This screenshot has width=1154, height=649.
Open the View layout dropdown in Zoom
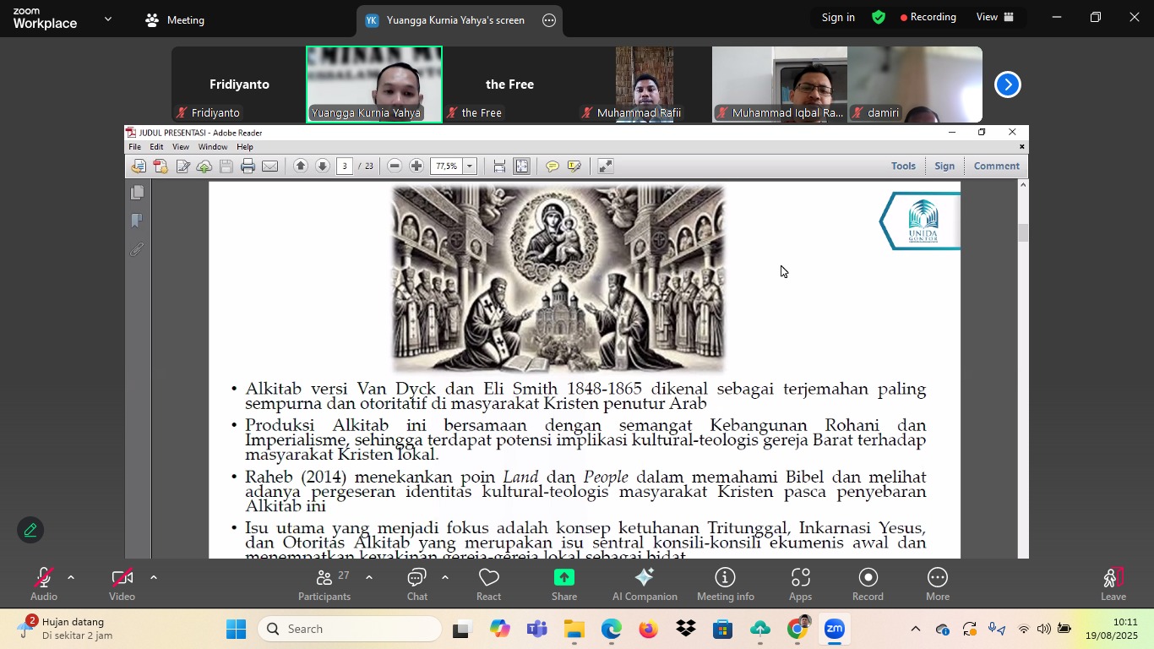point(996,17)
